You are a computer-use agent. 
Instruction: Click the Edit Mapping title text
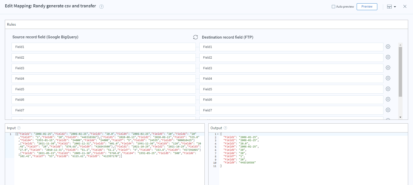tap(50, 6)
